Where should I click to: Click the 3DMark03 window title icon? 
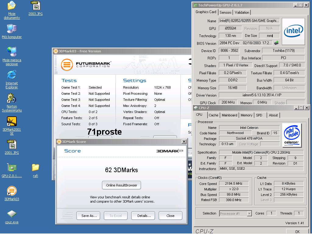[56, 51]
